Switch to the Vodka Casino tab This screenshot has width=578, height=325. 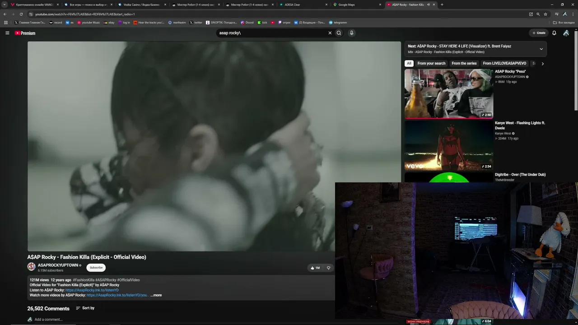(x=142, y=5)
